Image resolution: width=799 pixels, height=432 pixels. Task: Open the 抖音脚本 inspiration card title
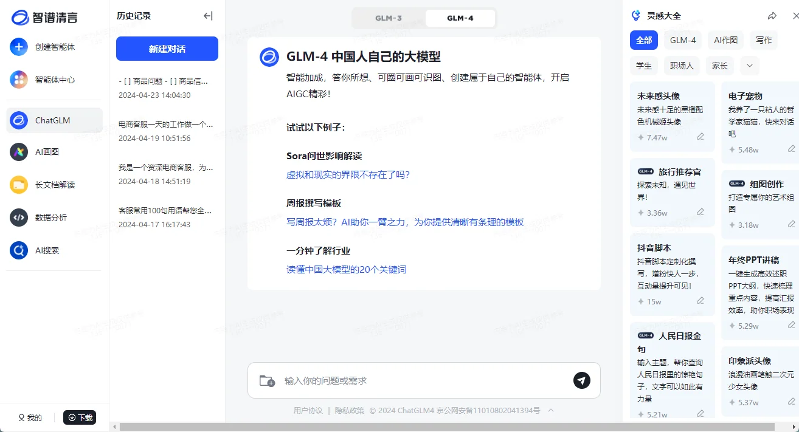tap(654, 248)
